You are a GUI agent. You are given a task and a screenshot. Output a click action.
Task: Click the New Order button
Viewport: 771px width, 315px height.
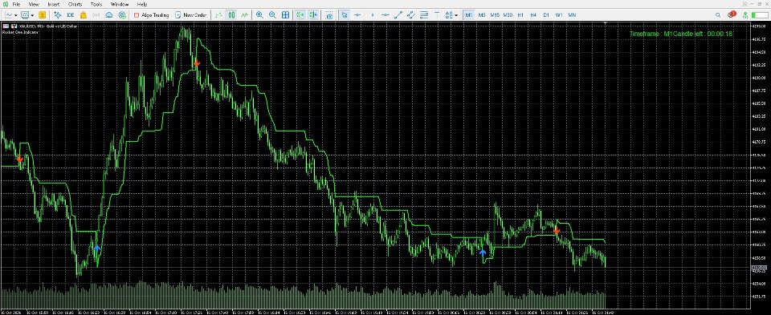(191, 14)
